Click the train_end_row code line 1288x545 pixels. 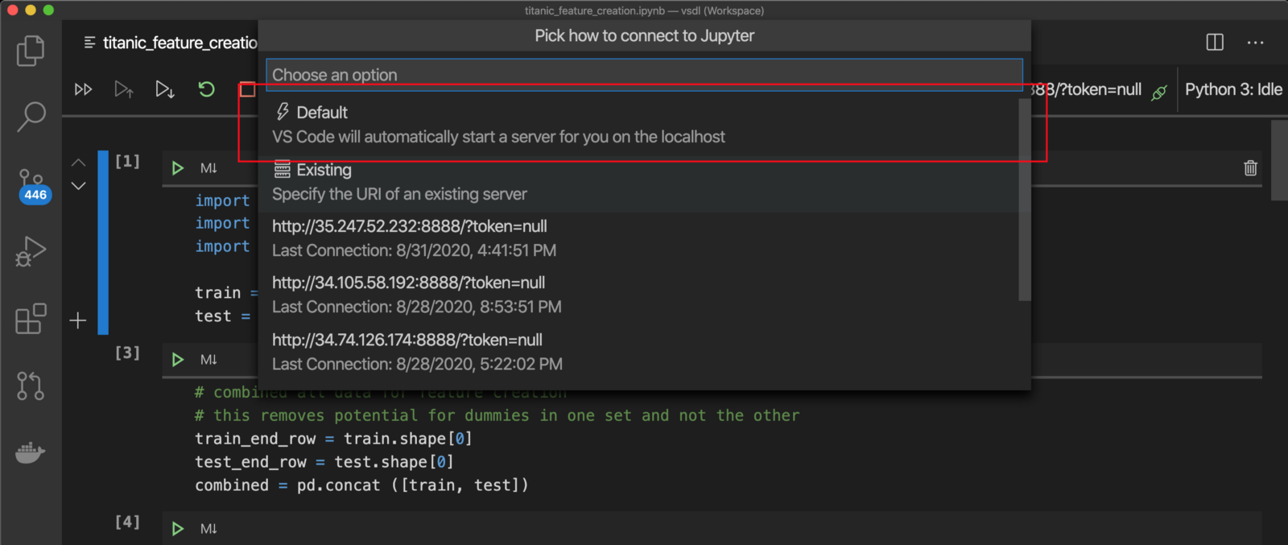[333, 439]
